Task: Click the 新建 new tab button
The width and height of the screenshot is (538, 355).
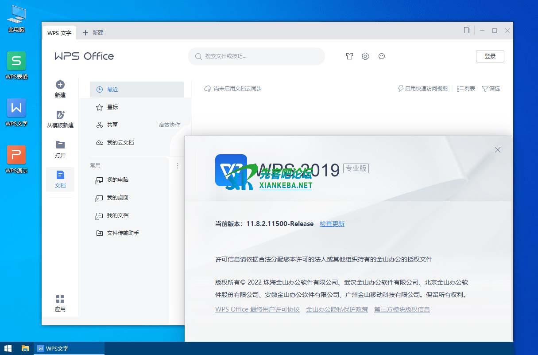Action: pyautogui.click(x=93, y=33)
